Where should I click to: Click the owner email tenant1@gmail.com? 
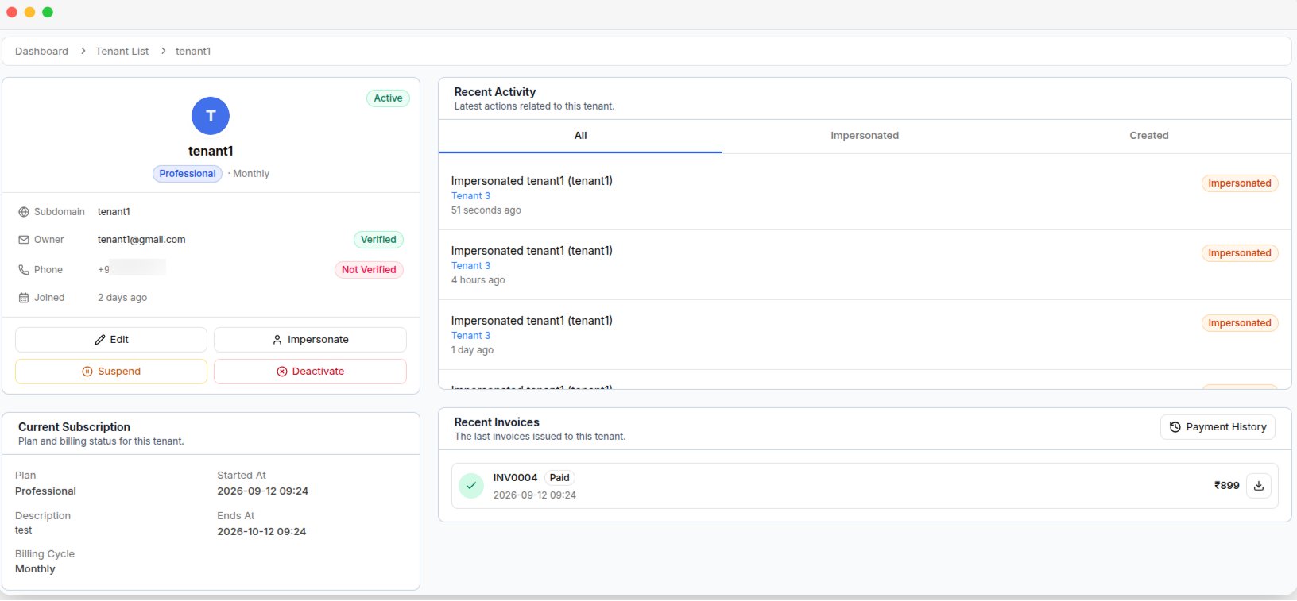tap(141, 240)
